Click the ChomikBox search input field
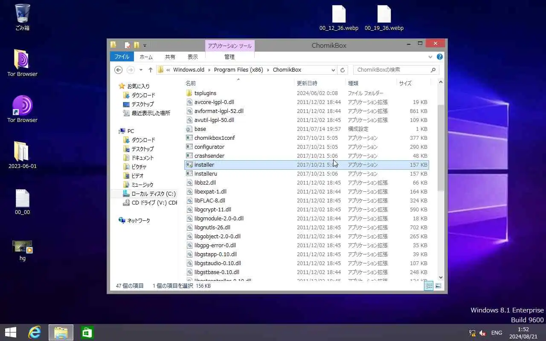 pyautogui.click(x=391, y=70)
